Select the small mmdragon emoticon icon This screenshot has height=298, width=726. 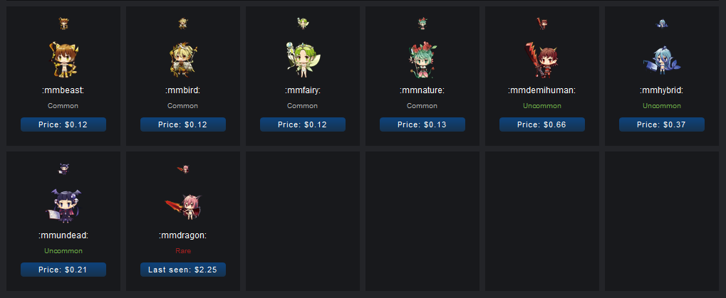tap(183, 169)
